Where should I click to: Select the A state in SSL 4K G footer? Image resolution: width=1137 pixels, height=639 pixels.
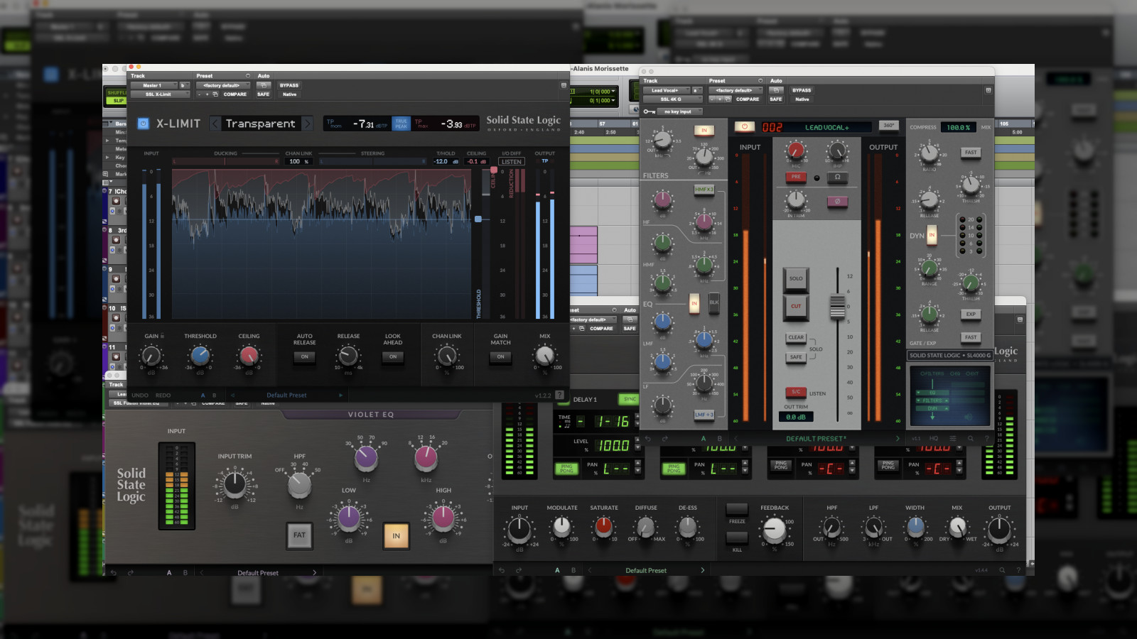click(704, 439)
